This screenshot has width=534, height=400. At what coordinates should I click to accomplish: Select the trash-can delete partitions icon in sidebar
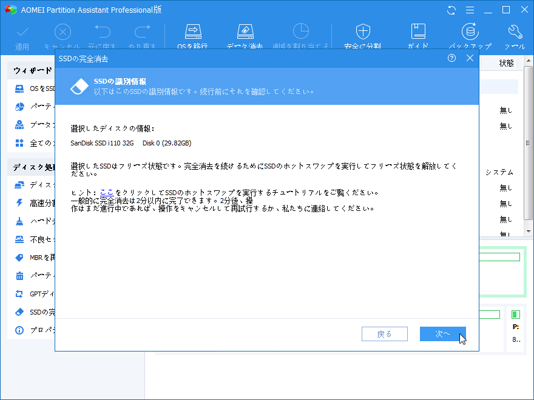pos(19,276)
